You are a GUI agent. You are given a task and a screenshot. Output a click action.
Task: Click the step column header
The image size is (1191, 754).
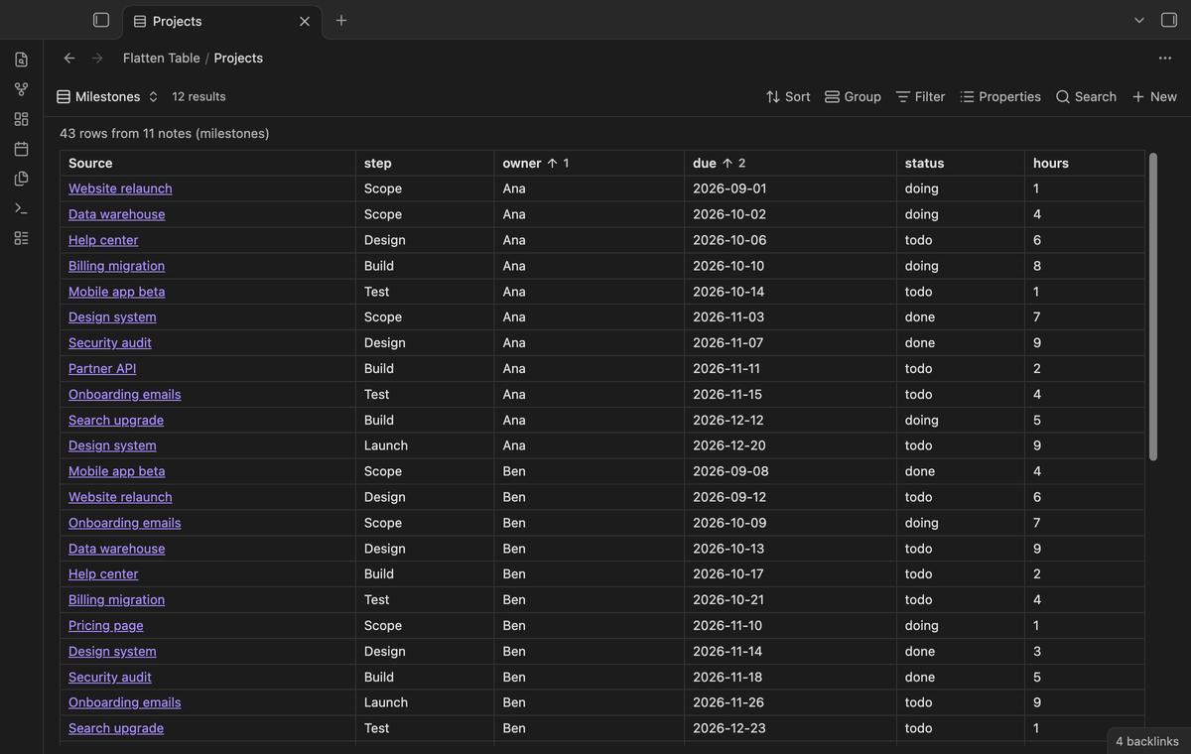425,163
